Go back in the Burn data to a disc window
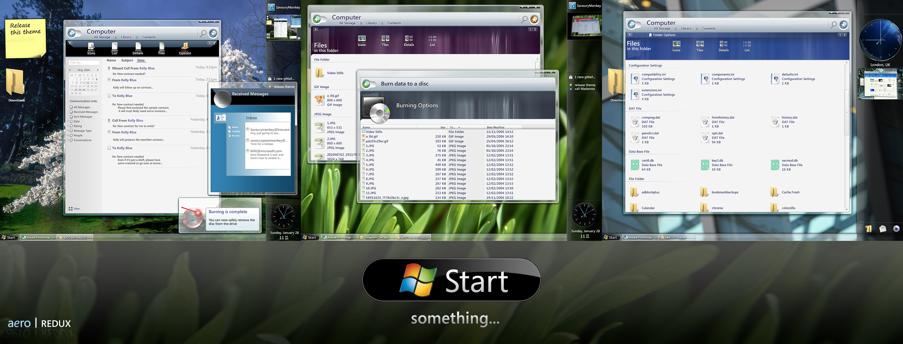 (x=366, y=84)
